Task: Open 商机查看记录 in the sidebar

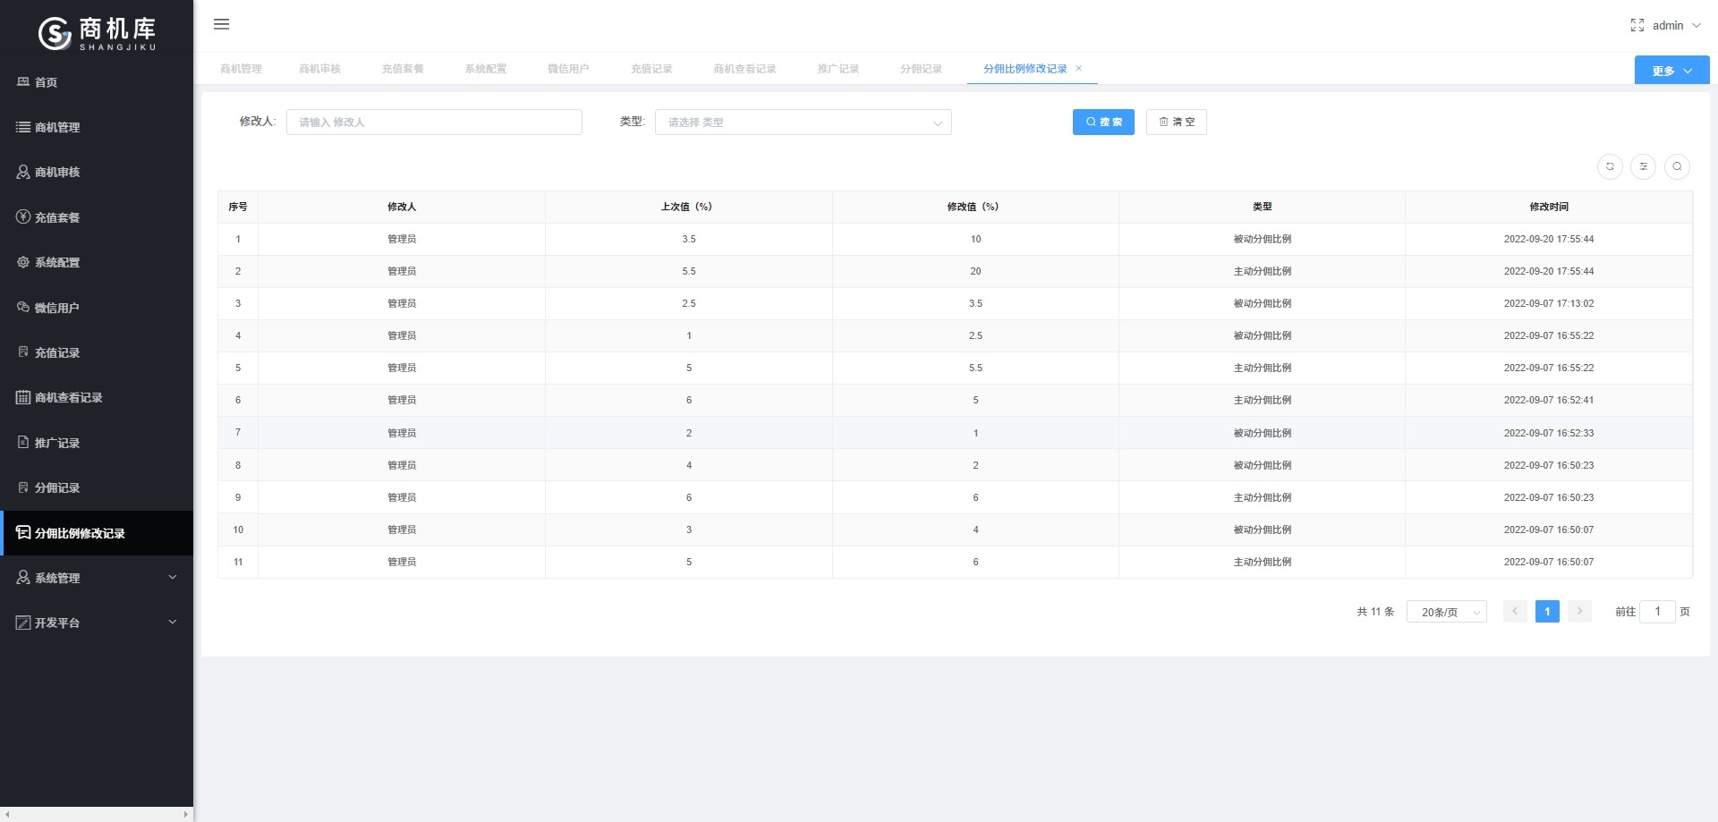Action: coord(97,397)
